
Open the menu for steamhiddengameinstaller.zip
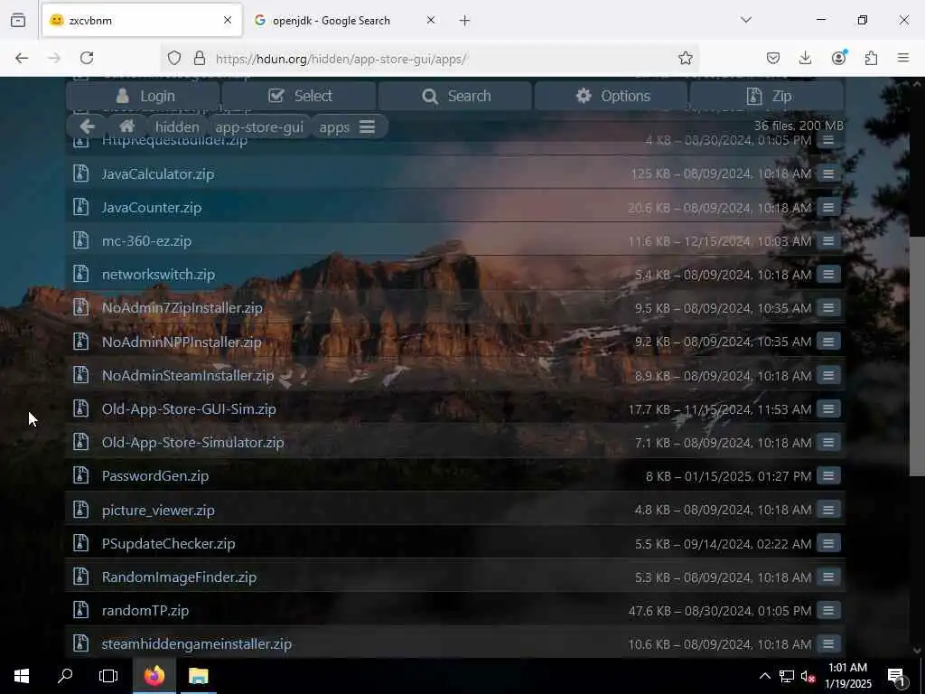pos(828,643)
